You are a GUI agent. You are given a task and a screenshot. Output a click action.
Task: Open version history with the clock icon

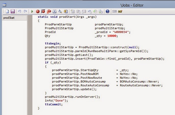pos(95,11)
